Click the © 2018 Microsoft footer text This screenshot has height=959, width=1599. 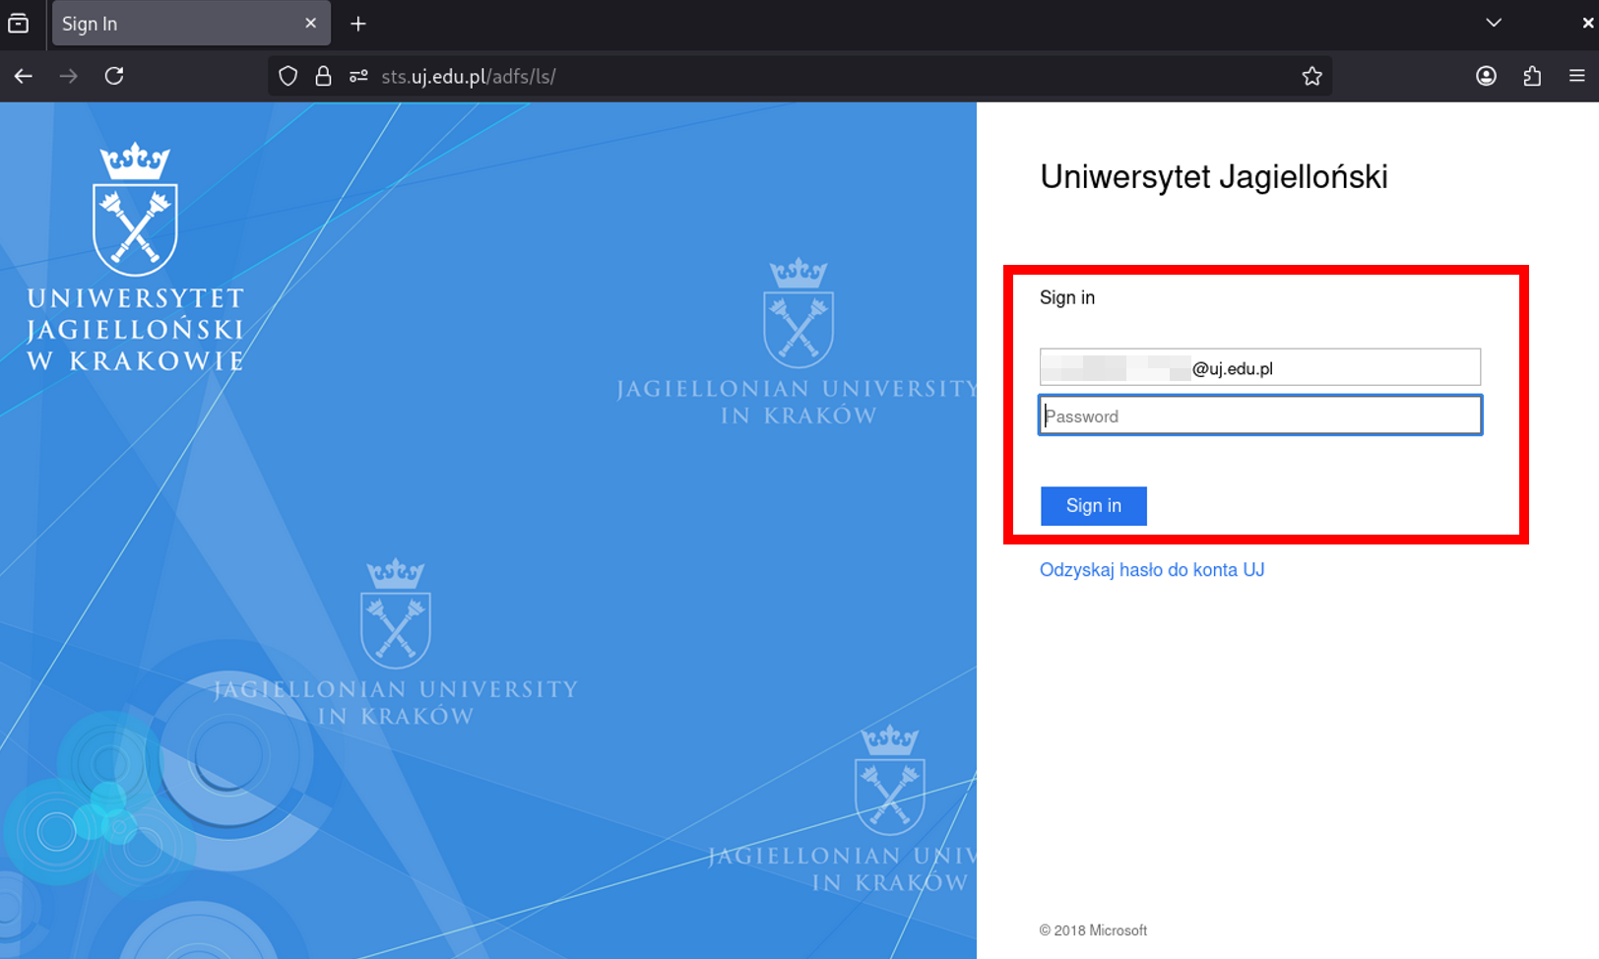pos(1093,930)
